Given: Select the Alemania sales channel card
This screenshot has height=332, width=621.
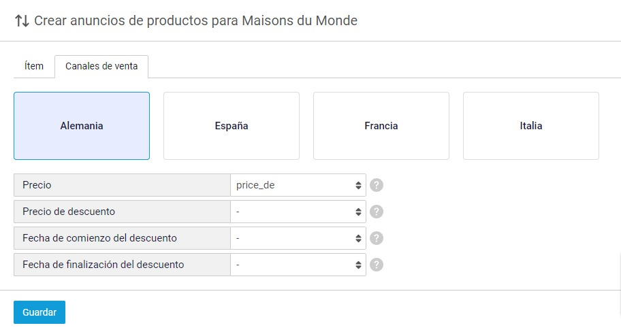Looking at the screenshot, I should 82,126.
